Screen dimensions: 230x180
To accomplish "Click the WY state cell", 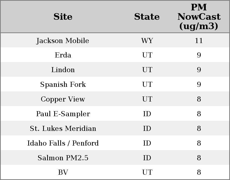I will [x=147, y=41].
